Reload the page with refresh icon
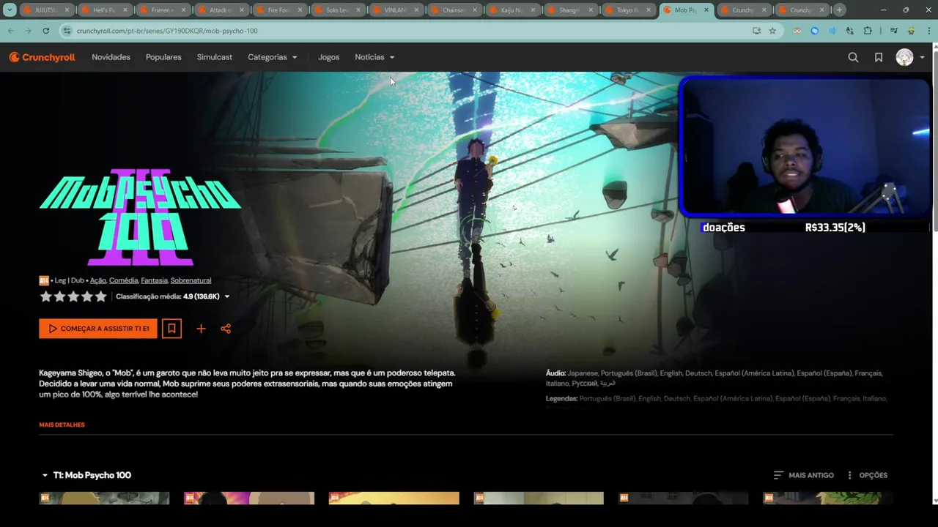Image resolution: width=938 pixels, height=527 pixels. click(x=45, y=31)
